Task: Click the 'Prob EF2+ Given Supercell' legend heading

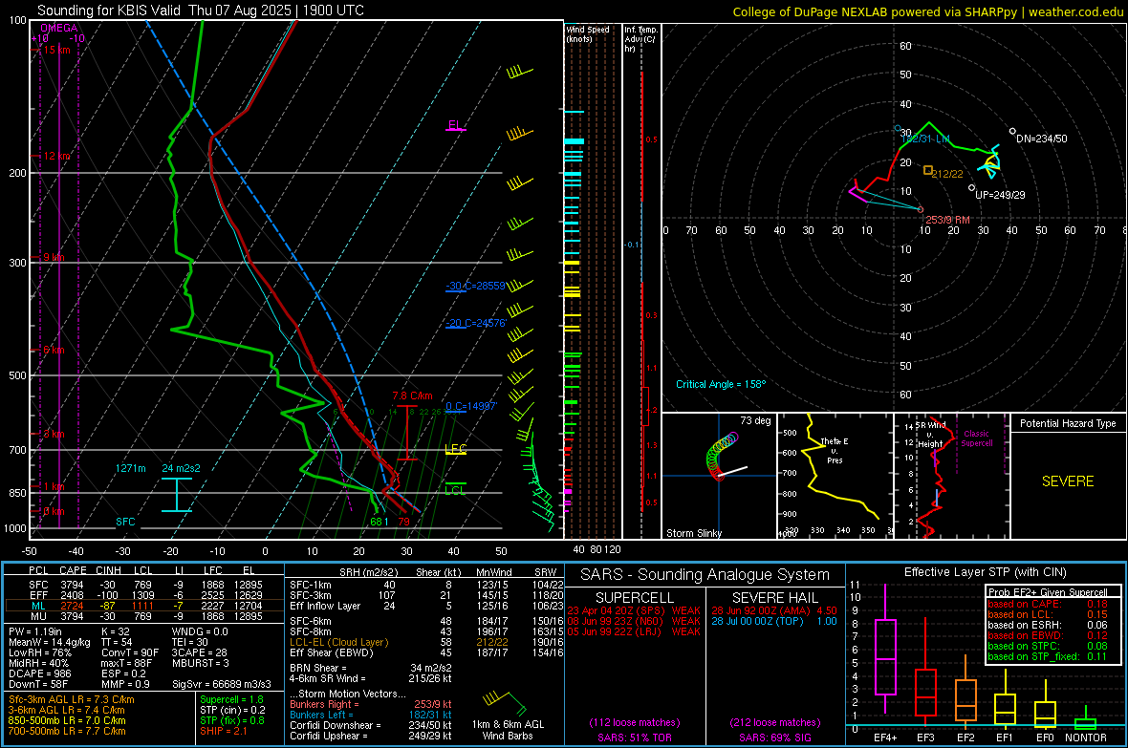Action: [1048, 592]
